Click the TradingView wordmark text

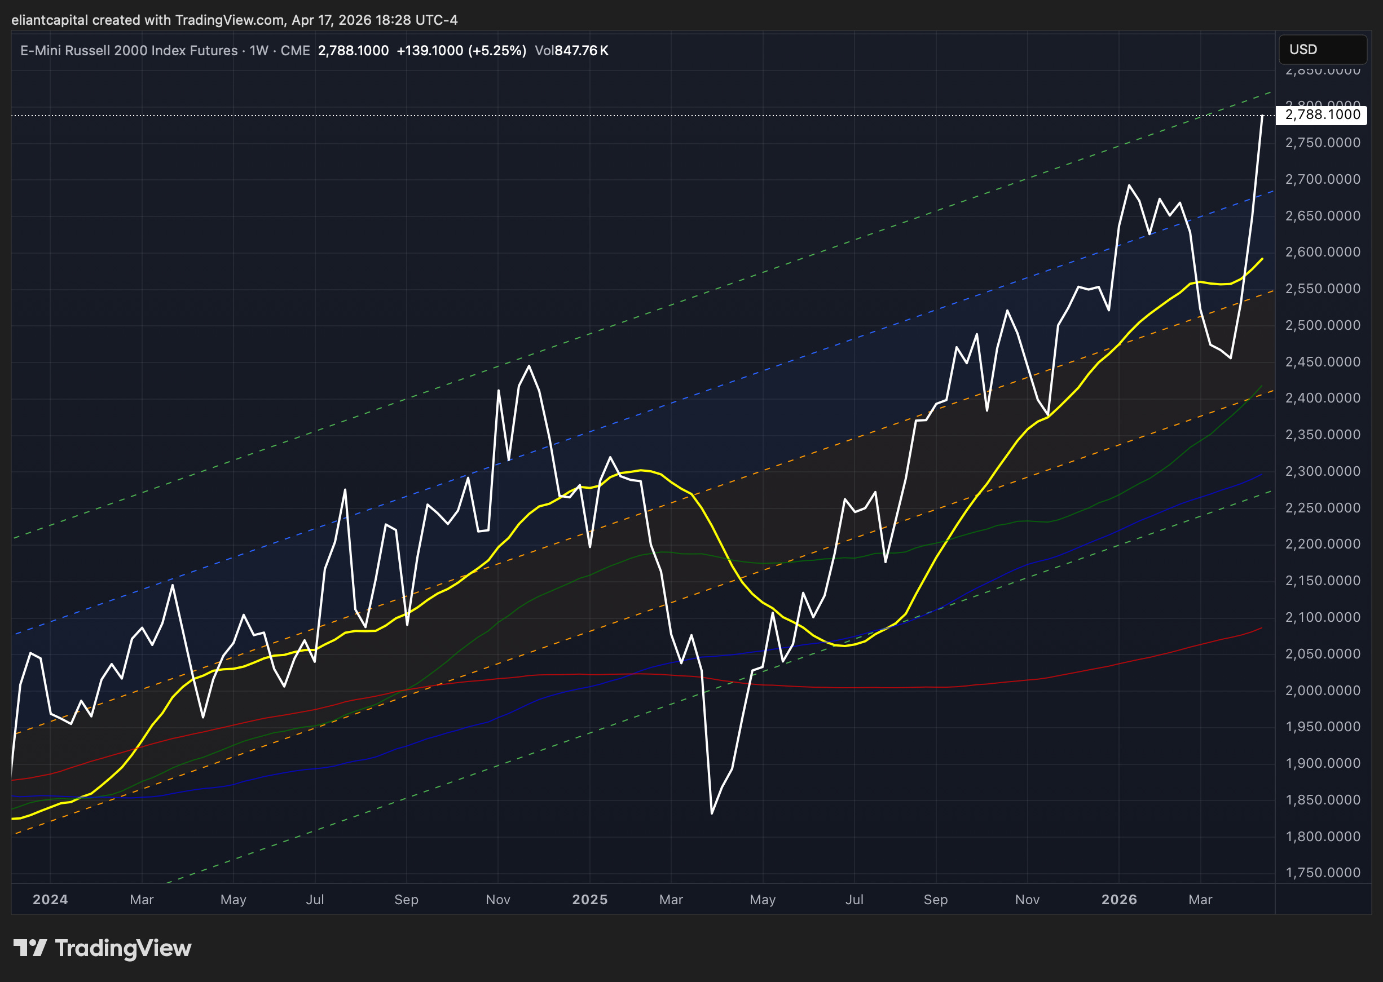click(123, 948)
